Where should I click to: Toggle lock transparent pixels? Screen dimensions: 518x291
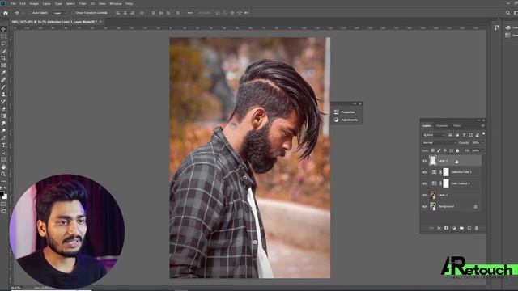(433, 150)
